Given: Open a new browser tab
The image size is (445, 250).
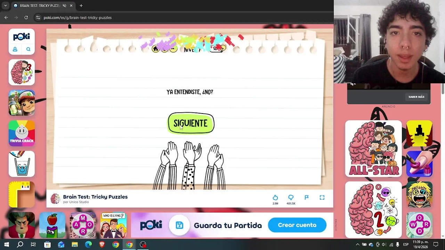Looking at the screenshot, I should point(81,6).
